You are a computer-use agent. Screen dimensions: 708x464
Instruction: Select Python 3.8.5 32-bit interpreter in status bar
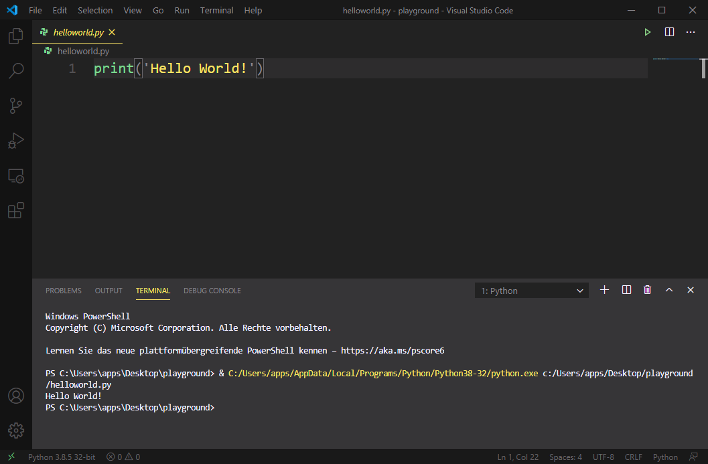click(62, 457)
